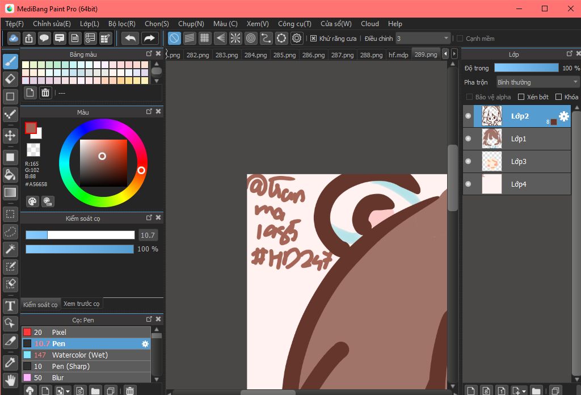Open snap settings gear in toolbar

point(297,38)
